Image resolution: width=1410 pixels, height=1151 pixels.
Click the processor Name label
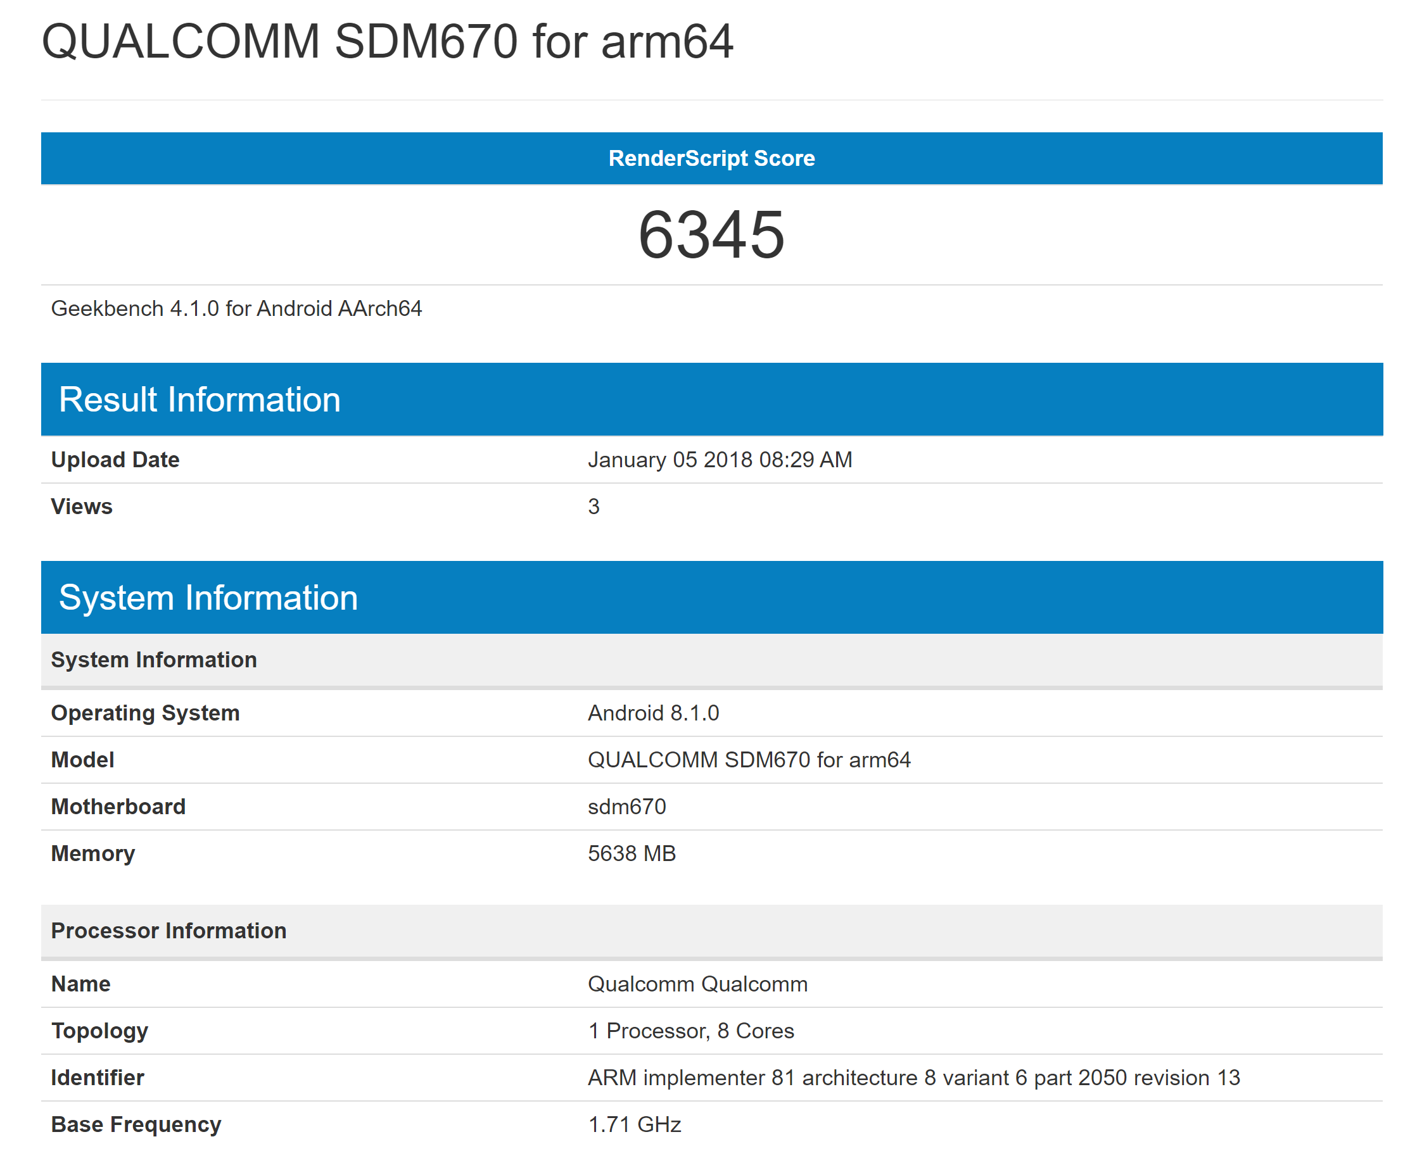[x=81, y=984]
